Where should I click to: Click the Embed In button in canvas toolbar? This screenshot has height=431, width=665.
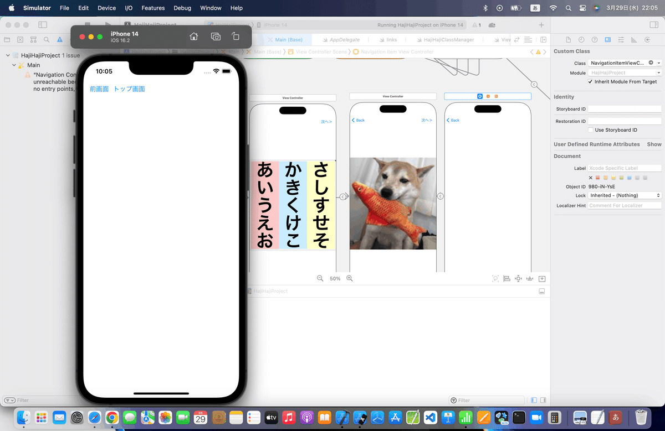point(543,278)
